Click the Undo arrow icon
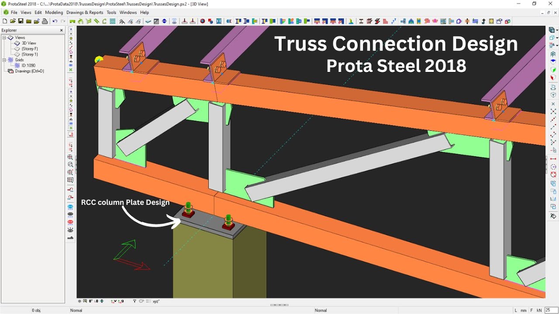Screen dimensions: 559x314 55,21
